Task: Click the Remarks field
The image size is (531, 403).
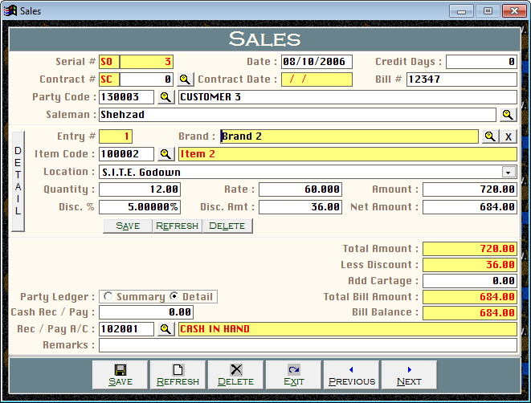Action: click(x=308, y=345)
